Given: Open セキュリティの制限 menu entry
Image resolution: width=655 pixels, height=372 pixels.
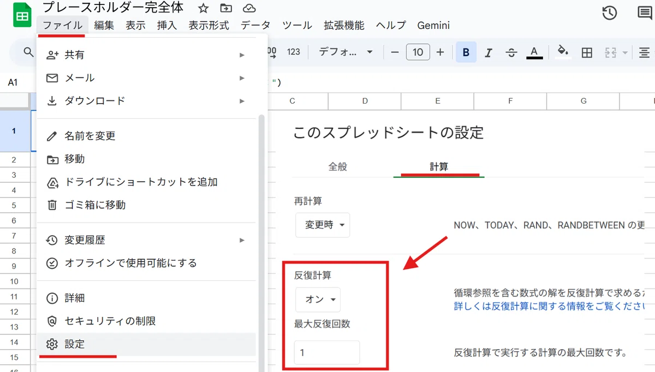Looking at the screenshot, I should 146,321.
